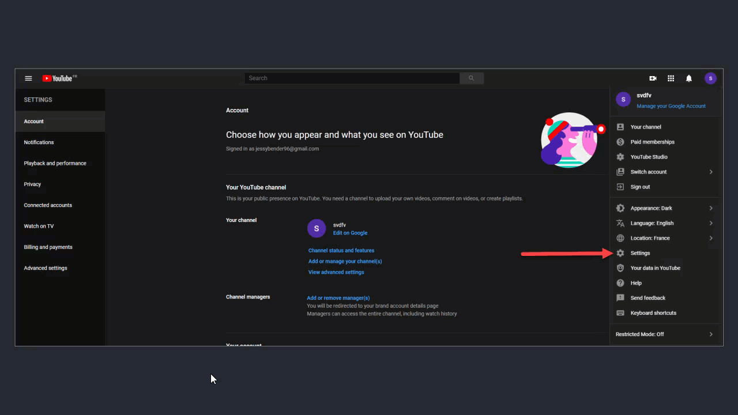The height and width of the screenshot is (415, 738).
Task: Click the Help question mark icon
Action: pos(620,283)
